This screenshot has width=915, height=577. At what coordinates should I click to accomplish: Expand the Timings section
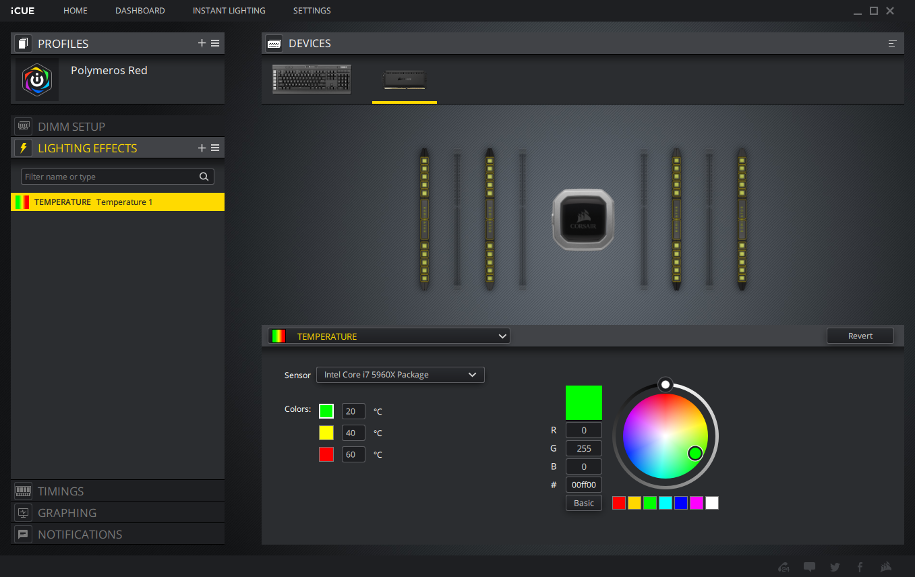pyautogui.click(x=61, y=491)
